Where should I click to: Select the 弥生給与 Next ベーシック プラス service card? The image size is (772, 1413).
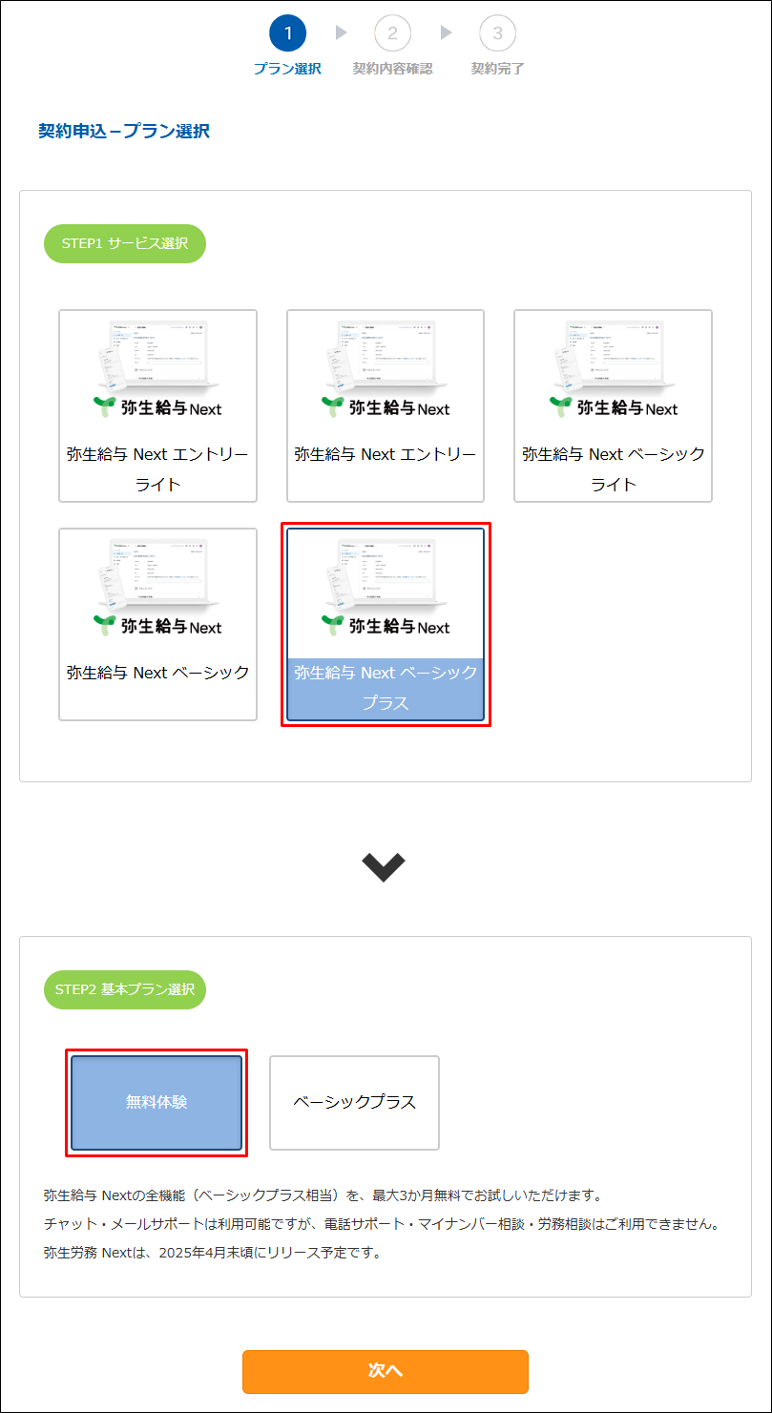tap(386, 624)
